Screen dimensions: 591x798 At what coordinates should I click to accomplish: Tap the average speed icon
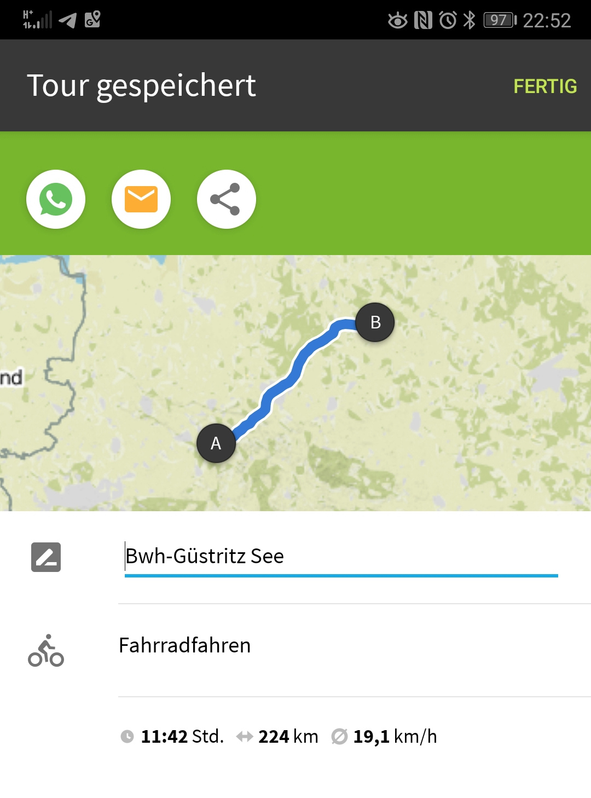click(339, 737)
